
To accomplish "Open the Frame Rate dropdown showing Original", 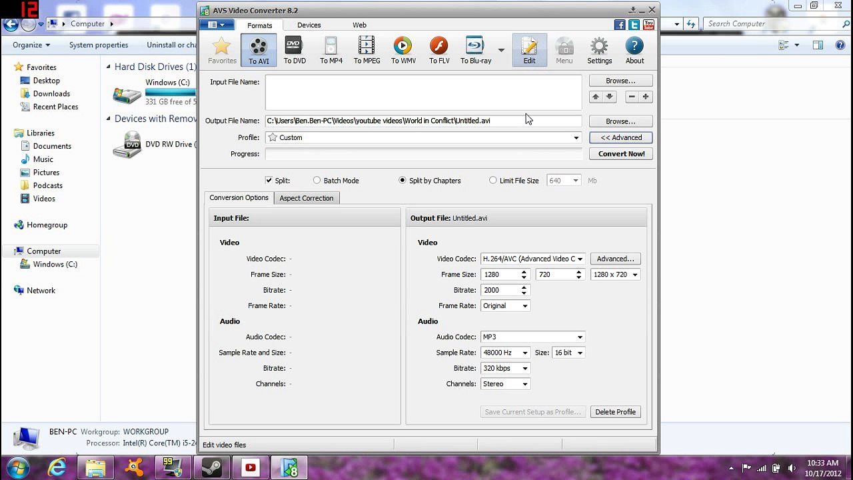I will point(505,306).
